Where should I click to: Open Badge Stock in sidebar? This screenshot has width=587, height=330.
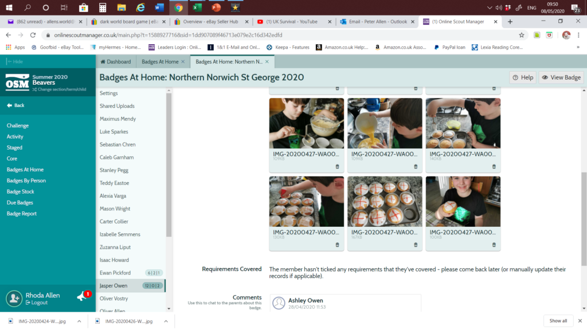click(20, 191)
